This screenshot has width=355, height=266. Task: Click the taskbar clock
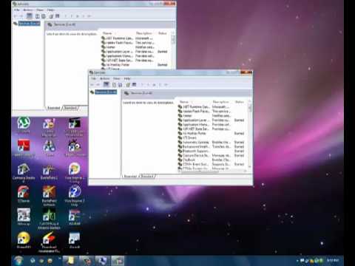333,260
